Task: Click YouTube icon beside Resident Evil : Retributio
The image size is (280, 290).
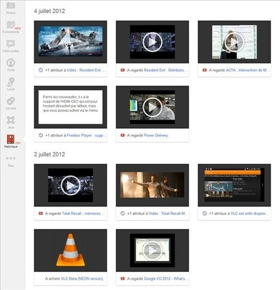Action: click(123, 70)
